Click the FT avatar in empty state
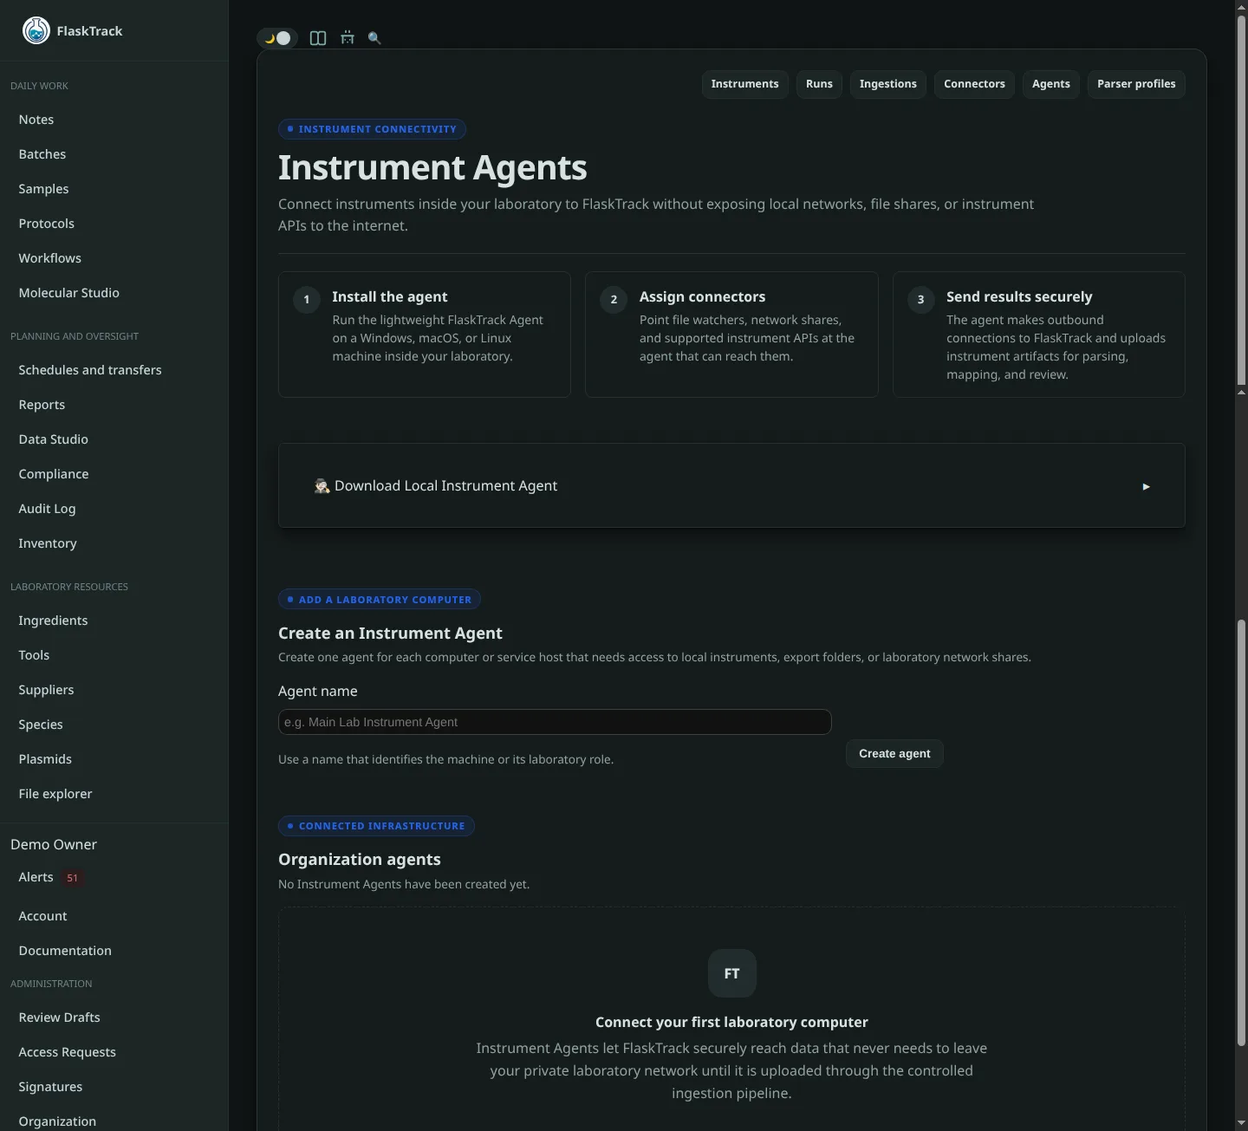The width and height of the screenshot is (1248, 1131). pos(731,973)
